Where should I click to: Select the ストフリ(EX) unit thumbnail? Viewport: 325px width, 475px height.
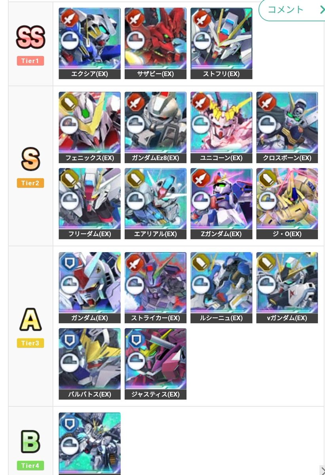221,44
